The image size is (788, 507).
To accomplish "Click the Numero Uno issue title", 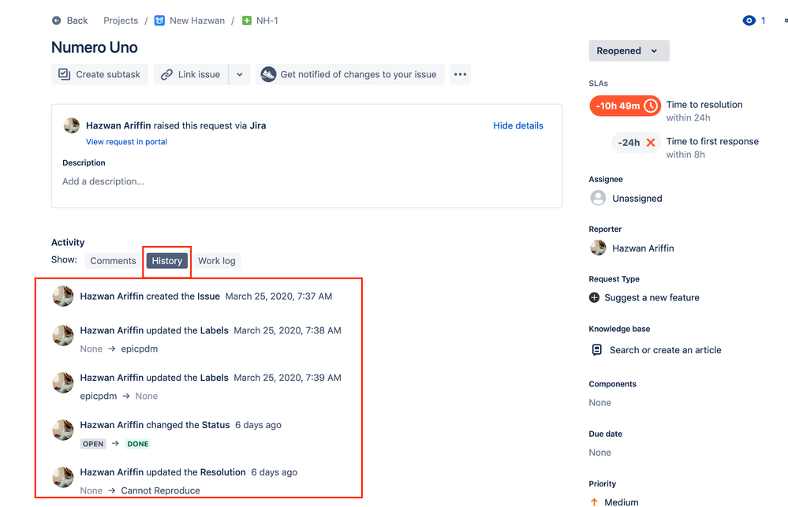I will [95, 47].
